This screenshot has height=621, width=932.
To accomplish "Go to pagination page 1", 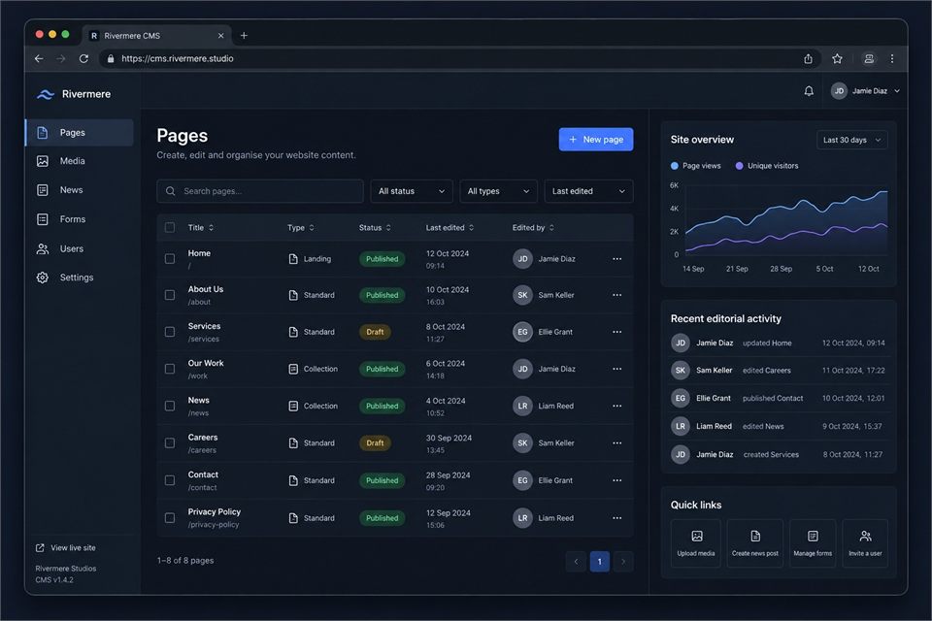I will click(599, 562).
